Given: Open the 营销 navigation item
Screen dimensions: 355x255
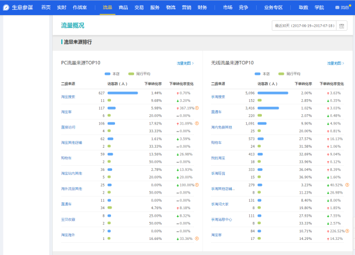Looking at the screenshot, I should pos(187,8).
